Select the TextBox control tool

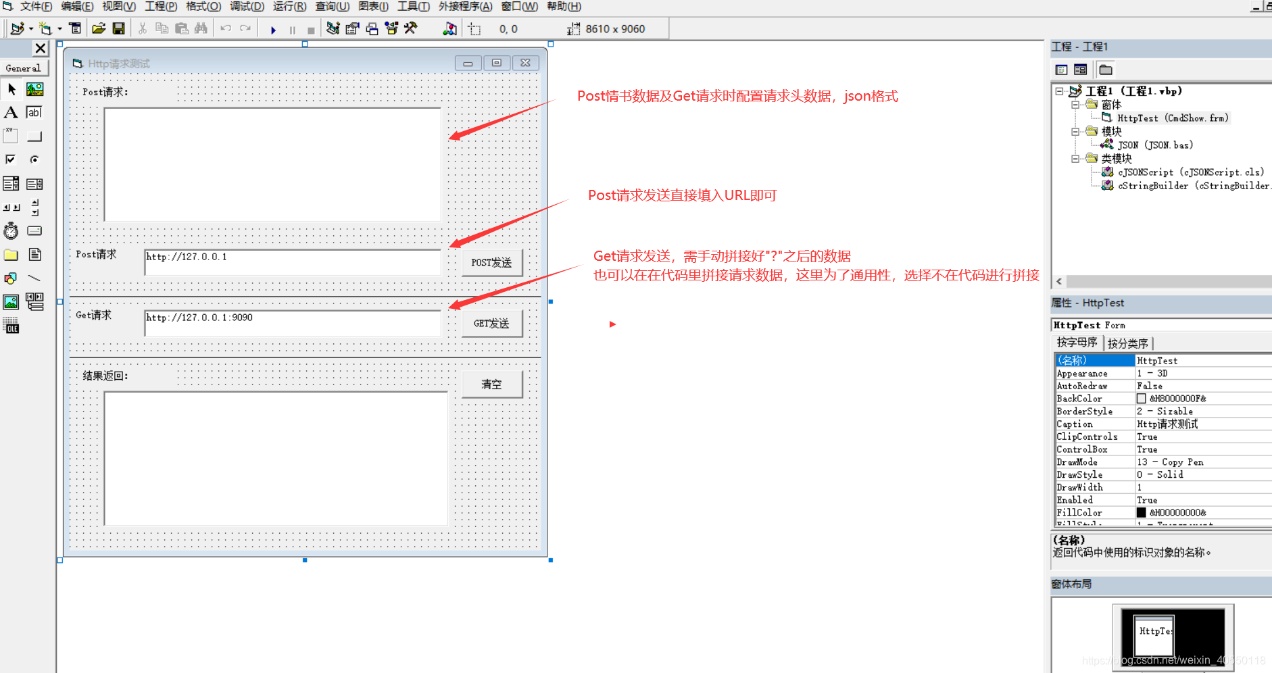[34, 113]
